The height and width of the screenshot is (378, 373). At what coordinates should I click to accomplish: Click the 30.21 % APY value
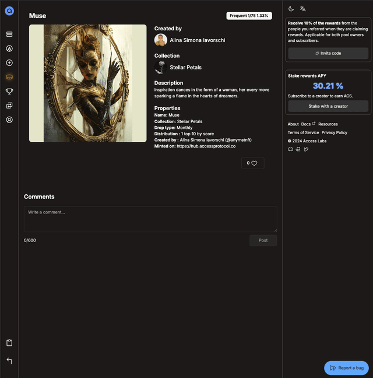328,86
